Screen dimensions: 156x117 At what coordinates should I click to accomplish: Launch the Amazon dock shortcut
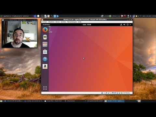45,66
